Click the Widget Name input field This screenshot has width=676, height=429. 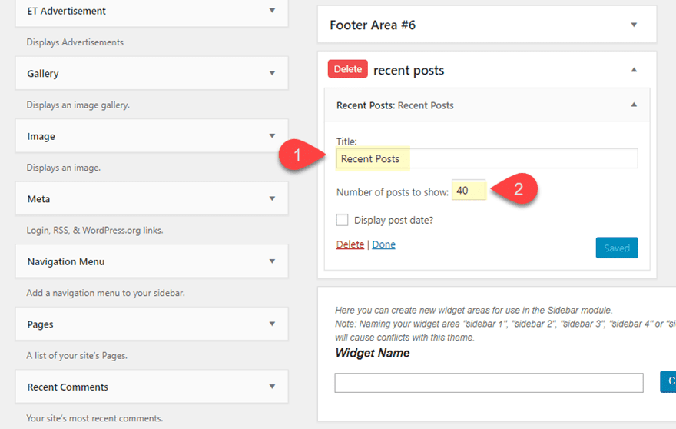pos(489,382)
